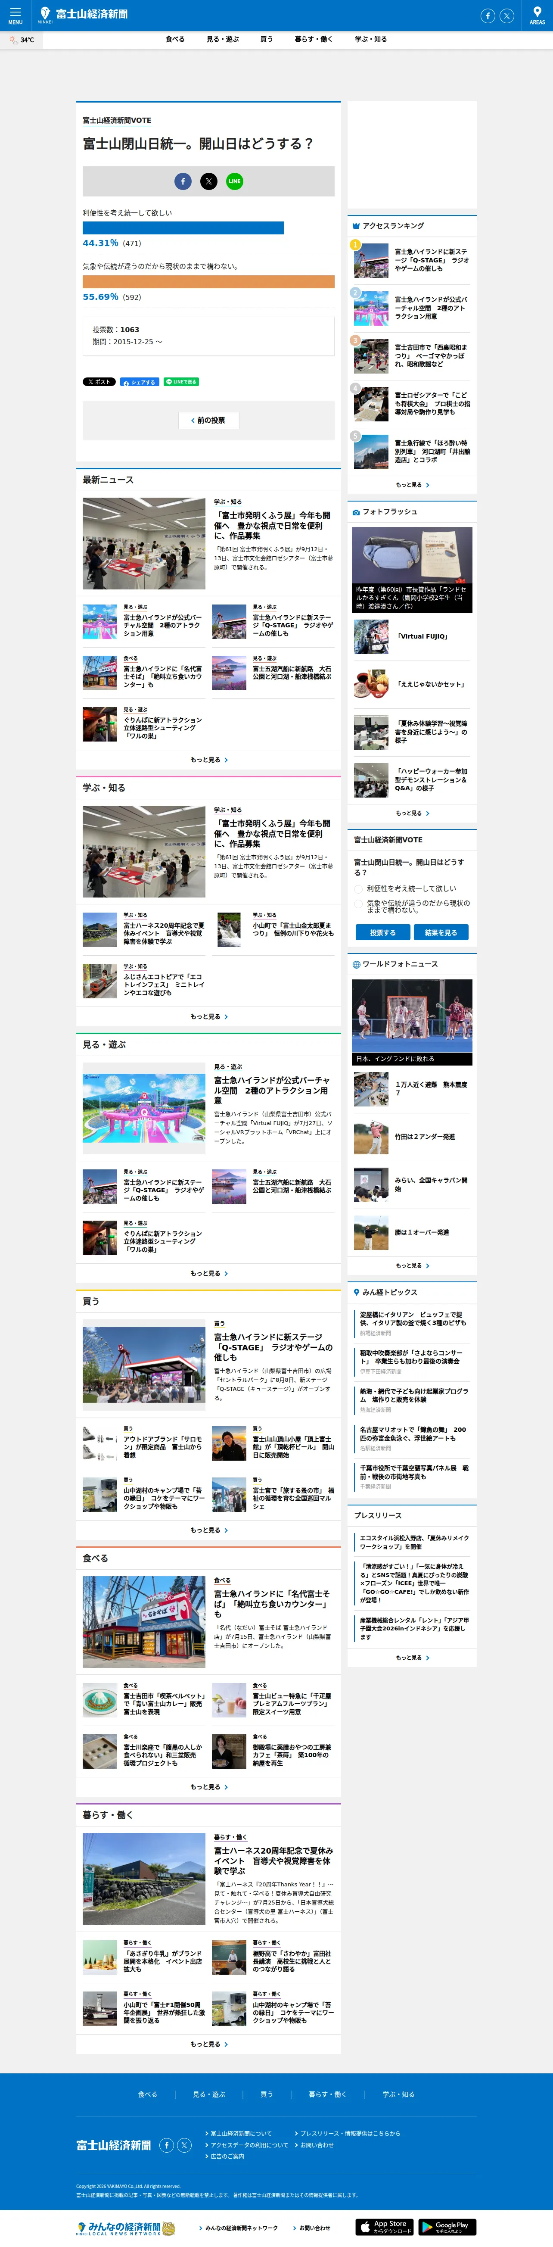Expand もっと見る under main 見る・遊ぶ section
The width and height of the screenshot is (553, 2247).
click(208, 1274)
